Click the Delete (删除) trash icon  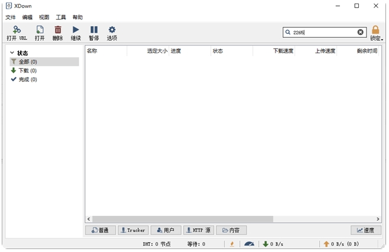coord(58,30)
